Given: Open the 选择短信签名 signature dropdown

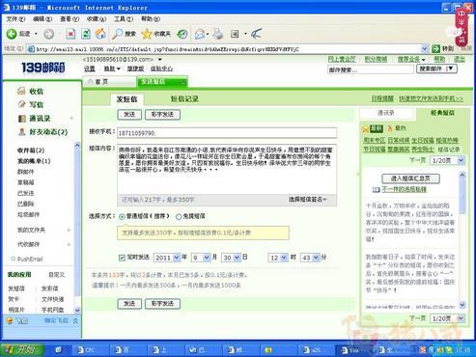Looking at the screenshot, I should [x=307, y=200].
